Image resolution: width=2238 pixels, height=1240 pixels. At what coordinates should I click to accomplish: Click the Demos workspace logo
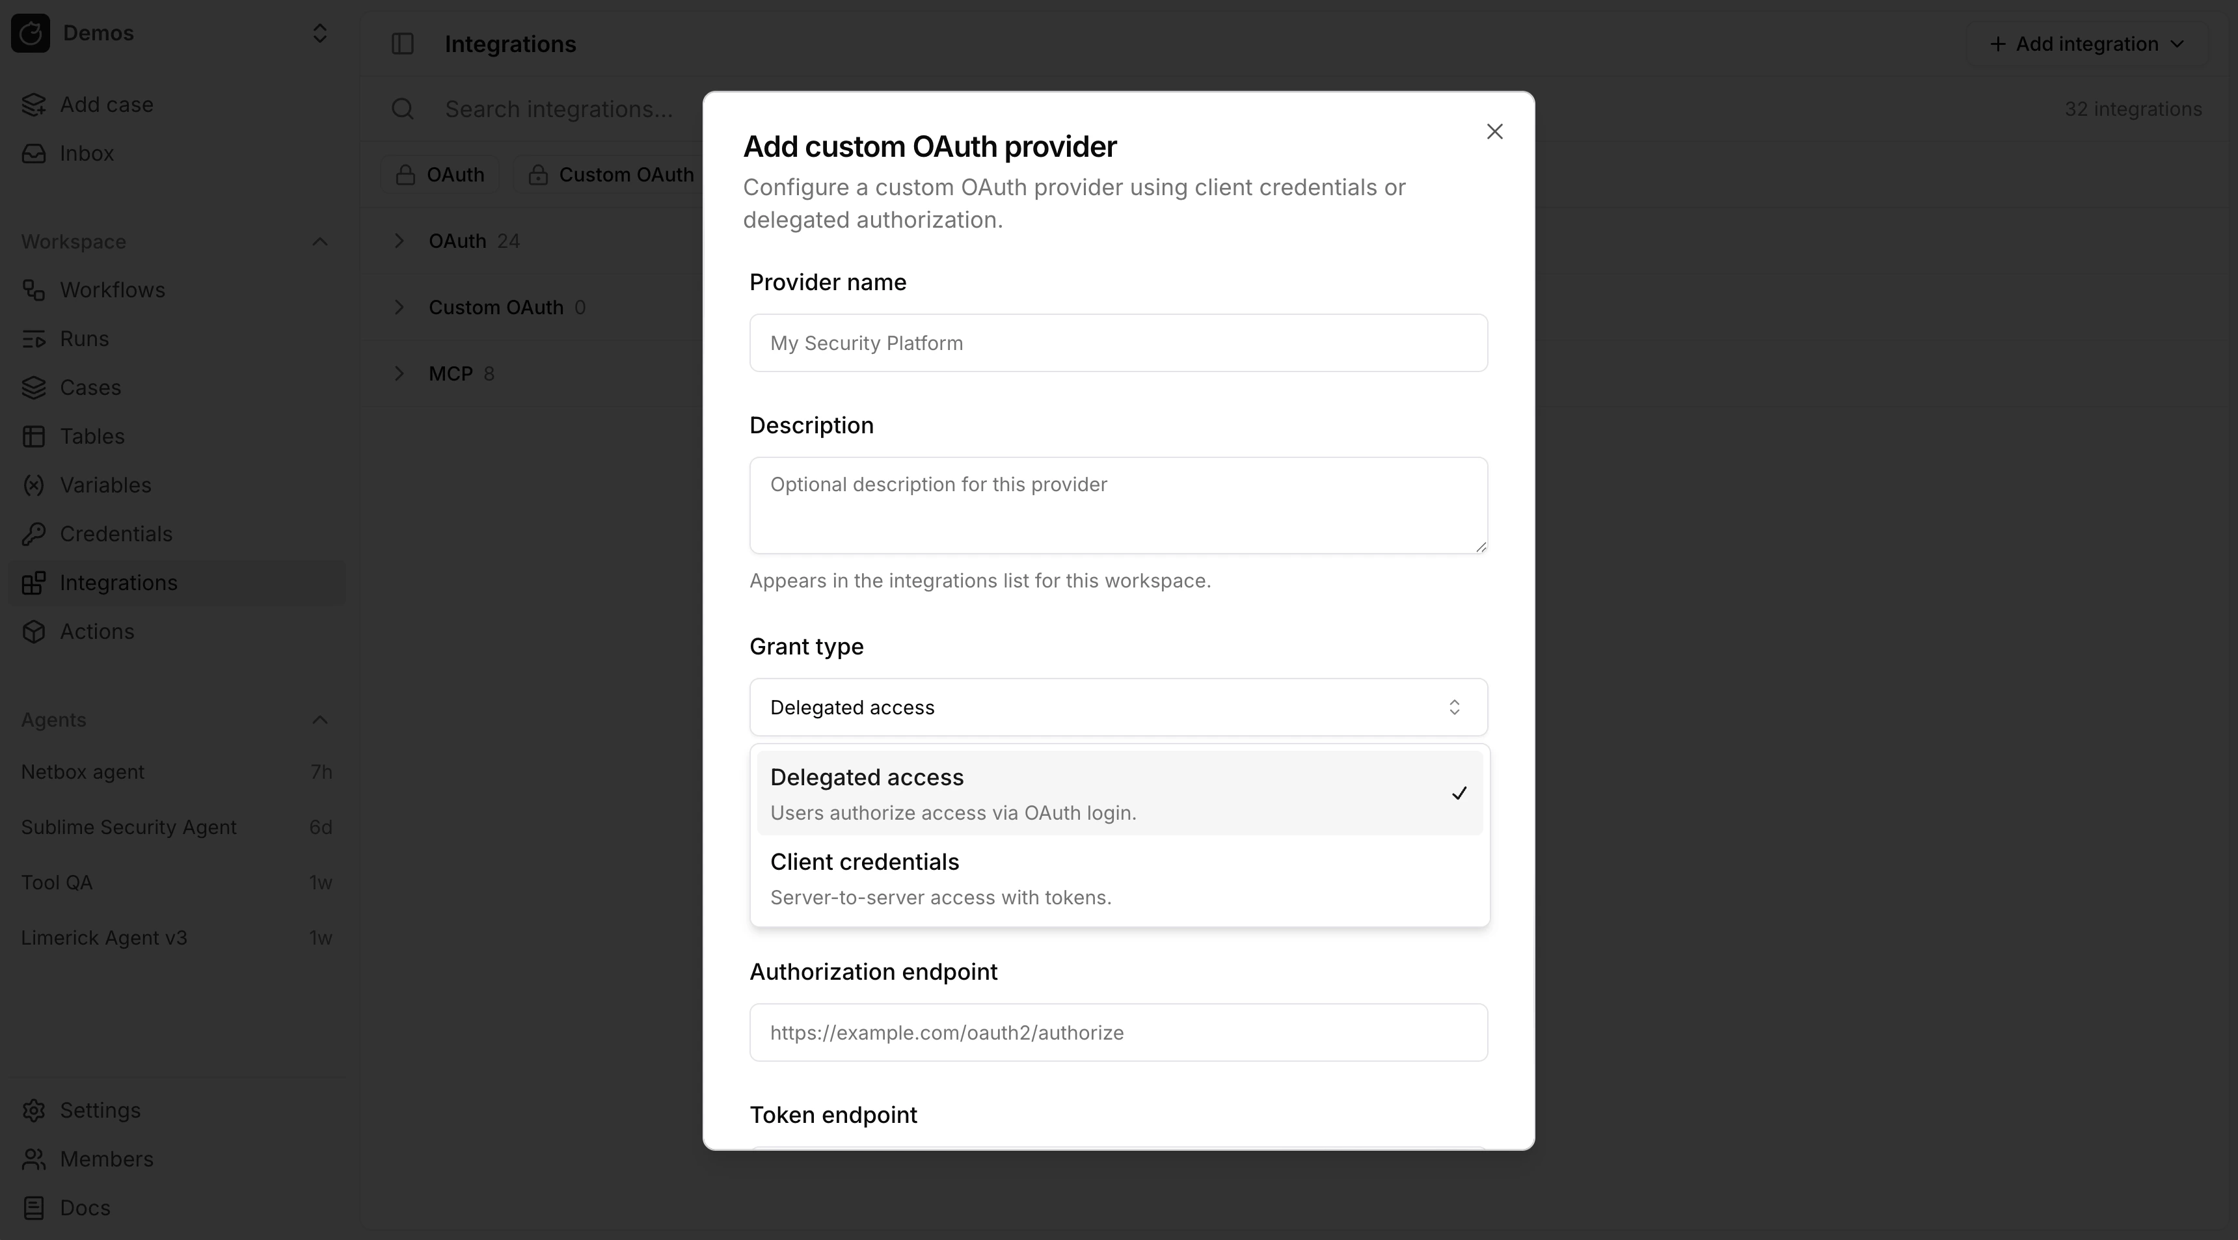[x=31, y=33]
